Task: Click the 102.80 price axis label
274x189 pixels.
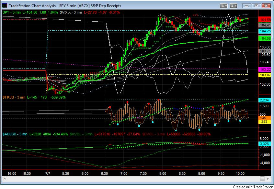Action: click(265, 84)
